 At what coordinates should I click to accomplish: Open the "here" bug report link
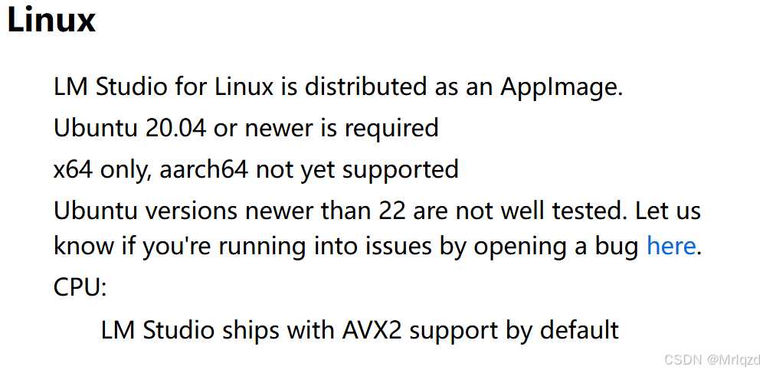pyautogui.click(x=671, y=245)
